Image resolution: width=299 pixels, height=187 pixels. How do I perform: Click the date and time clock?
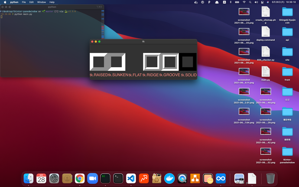coord(284,2)
